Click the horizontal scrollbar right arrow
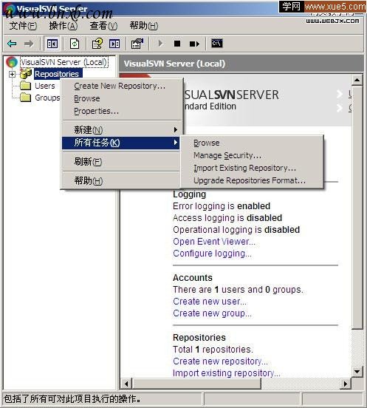The height and width of the screenshot is (408, 367). pyautogui.click(x=346, y=384)
